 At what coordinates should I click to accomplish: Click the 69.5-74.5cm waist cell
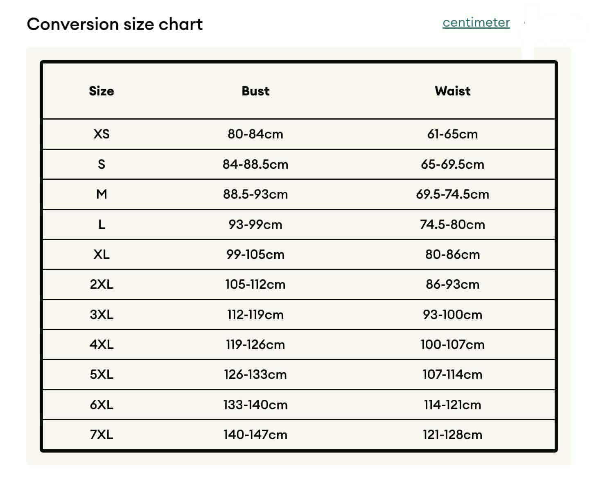click(x=453, y=194)
